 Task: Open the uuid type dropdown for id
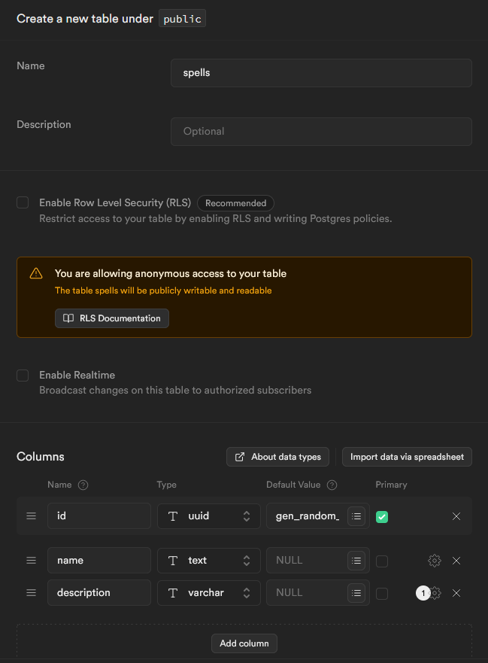pyautogui.click(x=209, y=516)
